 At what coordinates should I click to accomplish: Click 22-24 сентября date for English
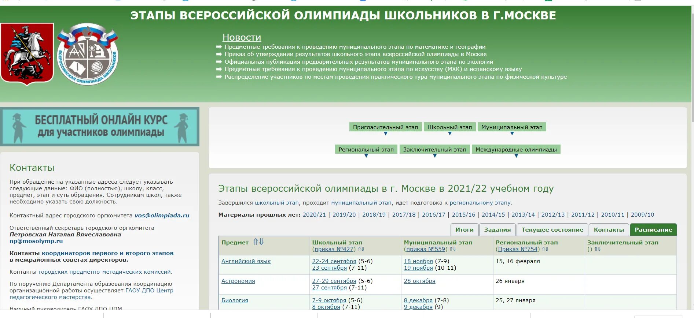(334, 261)
